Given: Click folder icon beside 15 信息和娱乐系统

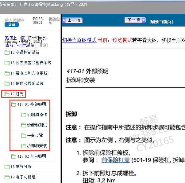Looking at the screenshot, I should point(7,84).
